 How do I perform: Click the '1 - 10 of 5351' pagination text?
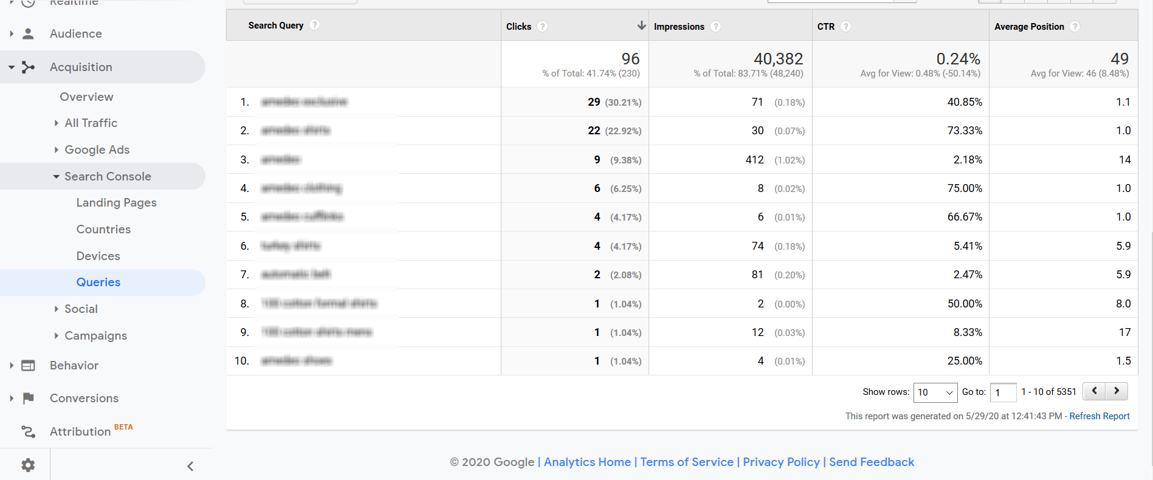click(1048, 392)
